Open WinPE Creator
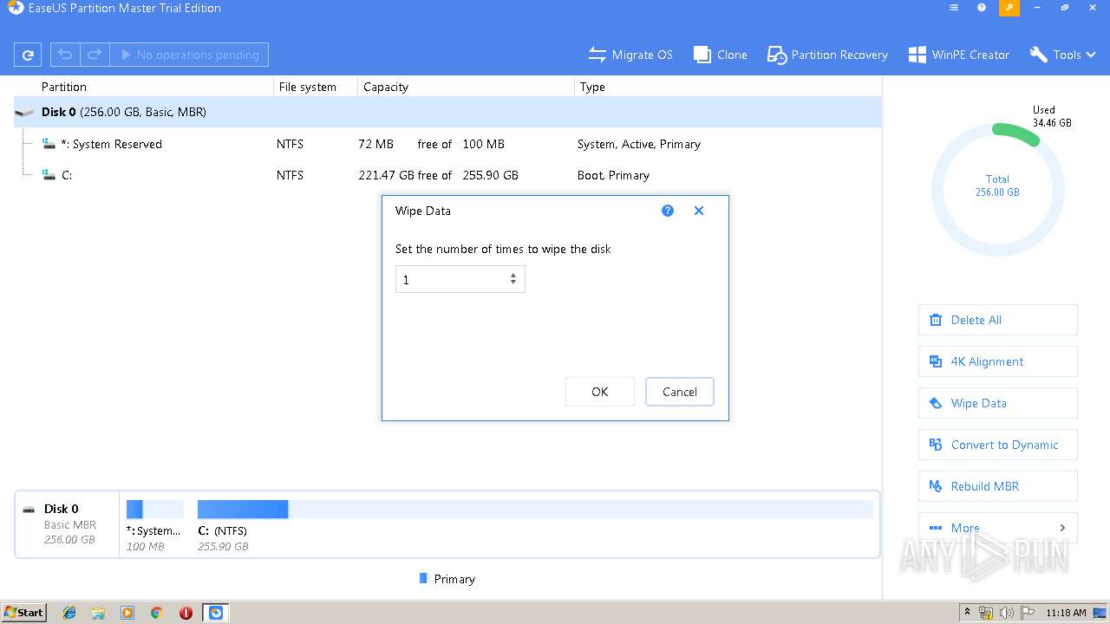Viewport: 1110px width, 624px height. [x=959, y=55]
